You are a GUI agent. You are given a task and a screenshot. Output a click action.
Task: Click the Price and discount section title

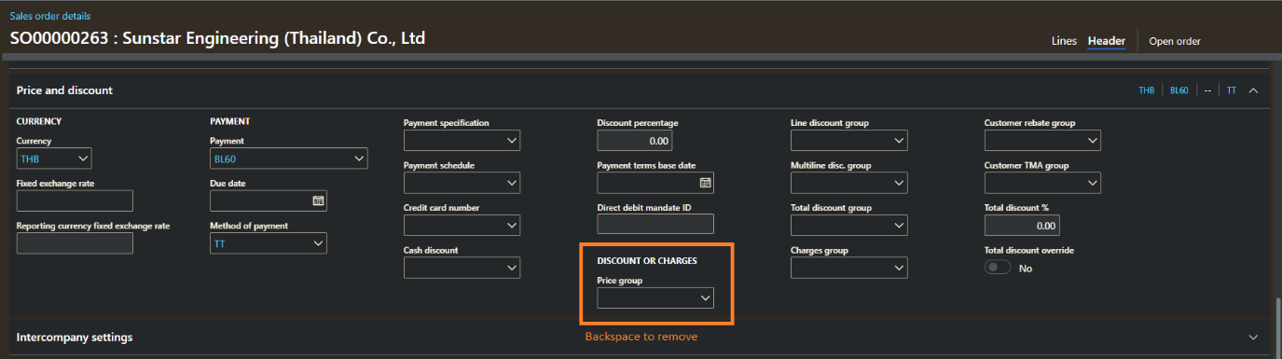(64, 90)
